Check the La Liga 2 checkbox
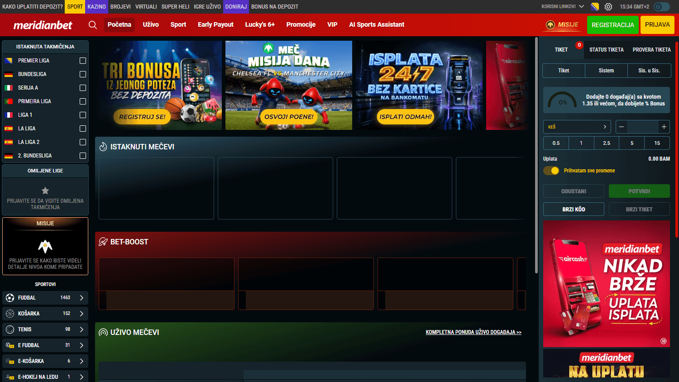Screen dimensions: 679x382 [83, 142]
